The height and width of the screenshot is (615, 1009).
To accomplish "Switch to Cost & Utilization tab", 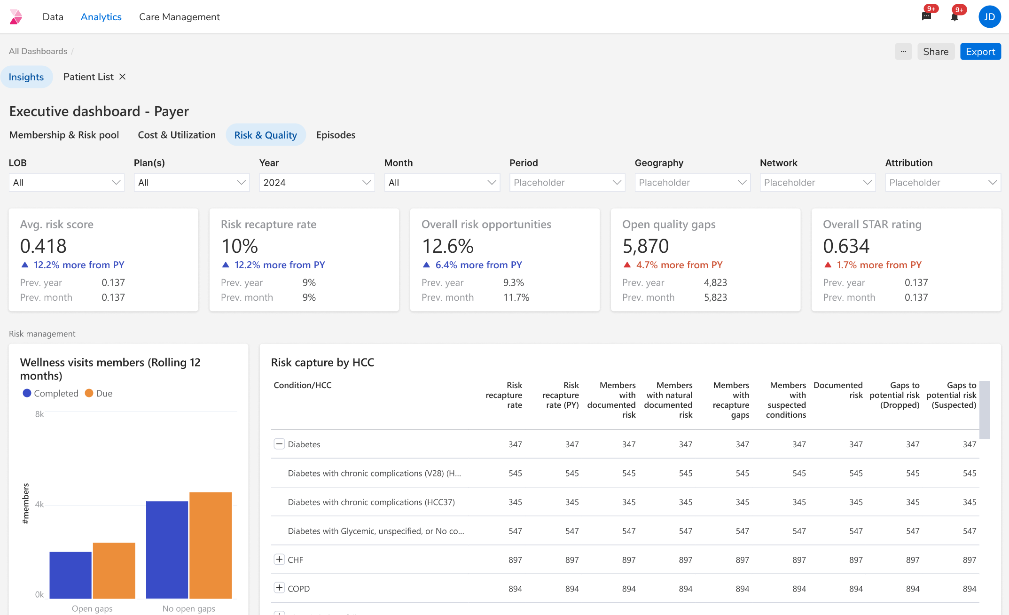I will (177, 135).
